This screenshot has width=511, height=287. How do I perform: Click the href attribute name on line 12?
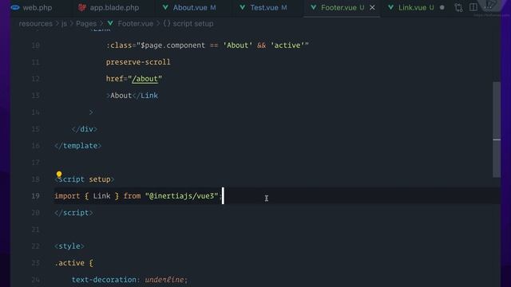pos(114,79)
